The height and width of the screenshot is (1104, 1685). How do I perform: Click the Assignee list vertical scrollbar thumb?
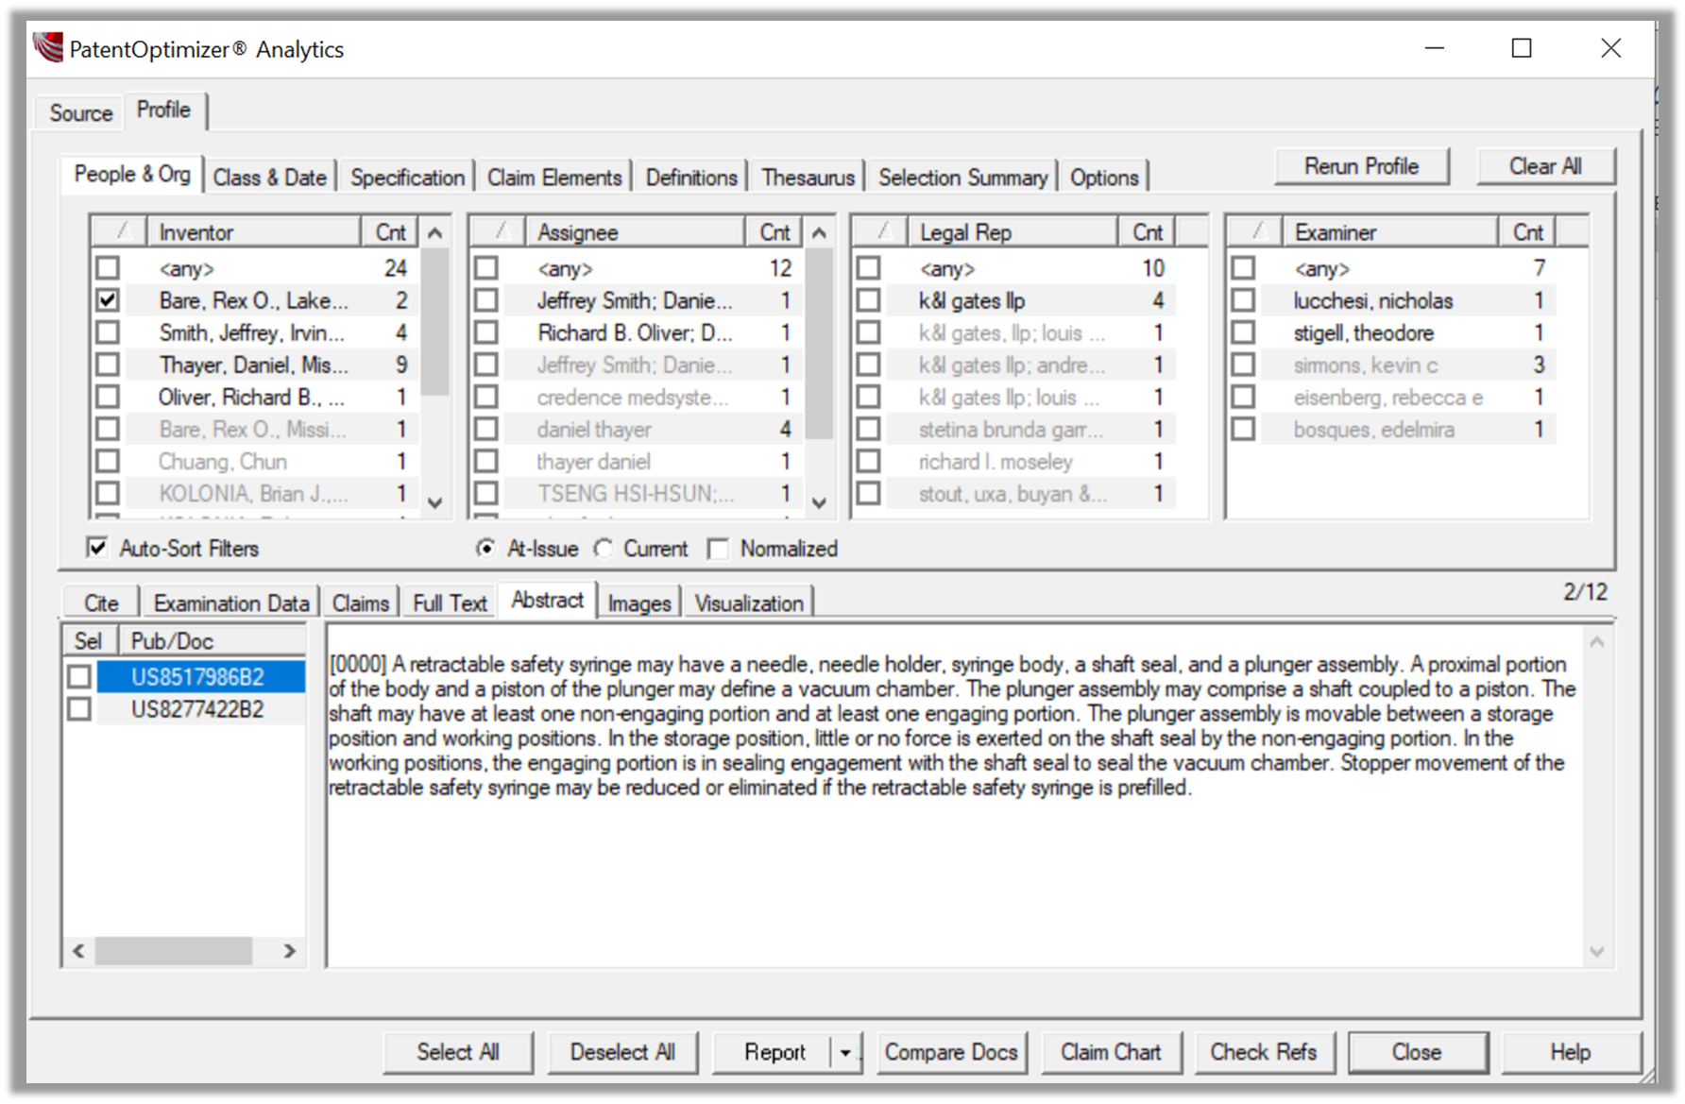click(x=820, y=344)
